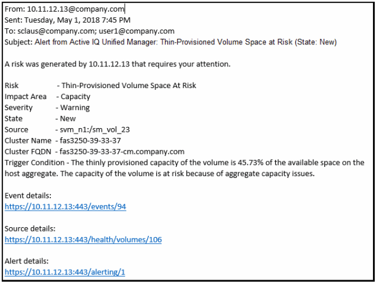The height and width of the screenshot is (282, 376).
Task: Click the 'Event details:' label
Action: point(30,196)
